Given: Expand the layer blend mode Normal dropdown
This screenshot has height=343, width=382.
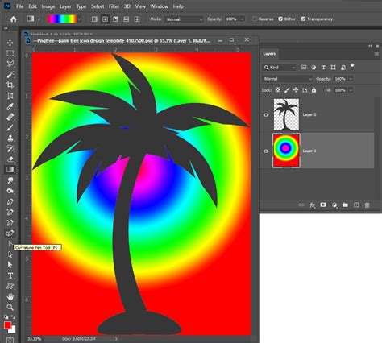Looking at the screenshot, I should pos(288,79).
